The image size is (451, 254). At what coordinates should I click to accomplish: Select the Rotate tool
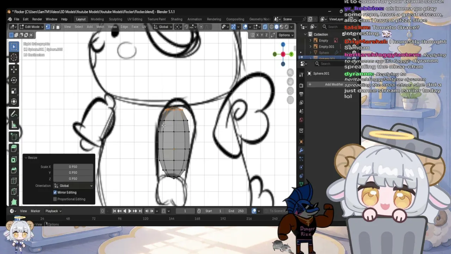(14, 80)
